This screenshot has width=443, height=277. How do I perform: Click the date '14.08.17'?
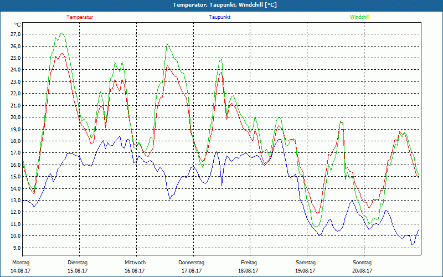point(20,271)
